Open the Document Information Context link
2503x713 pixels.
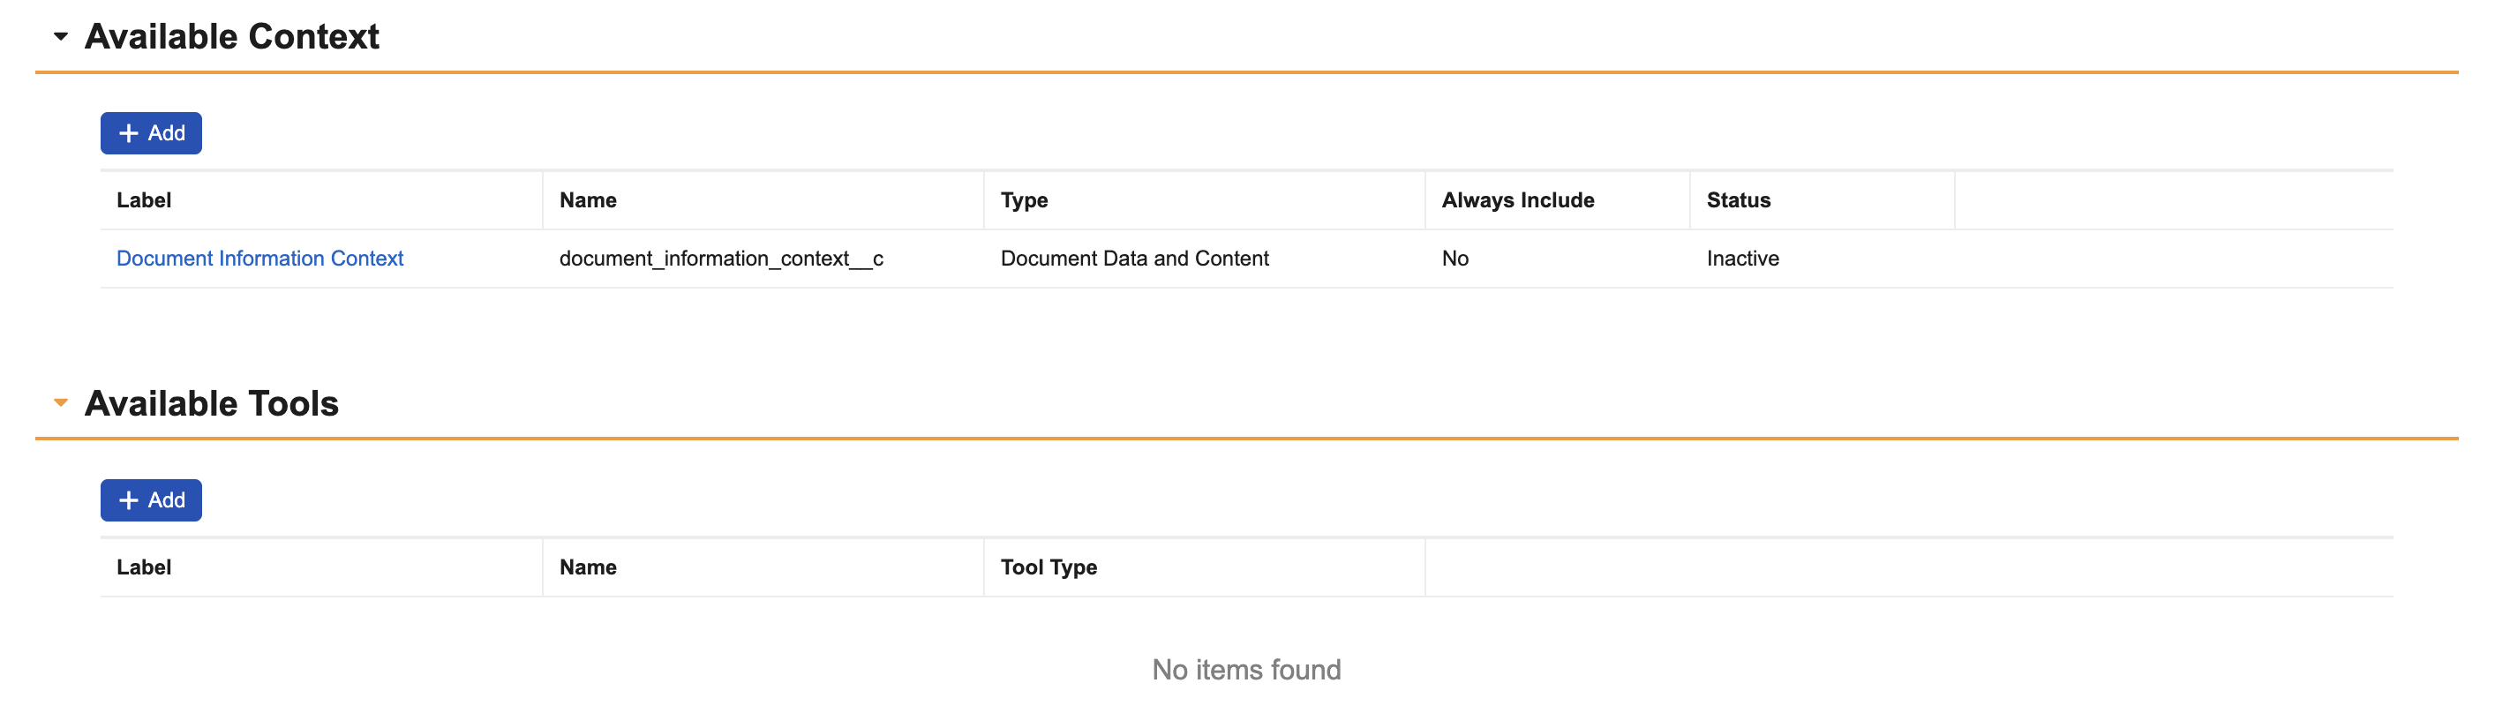pyautogui.click(x=259, y=259)
